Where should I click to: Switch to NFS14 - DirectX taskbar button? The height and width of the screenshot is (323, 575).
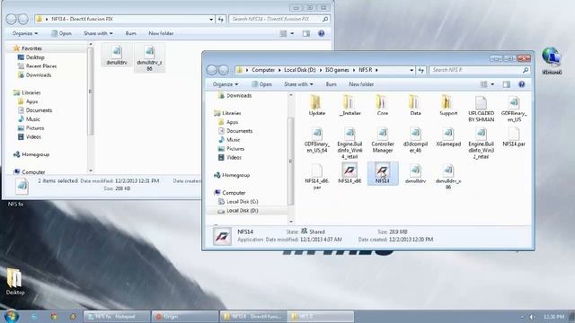coord(253,317)
